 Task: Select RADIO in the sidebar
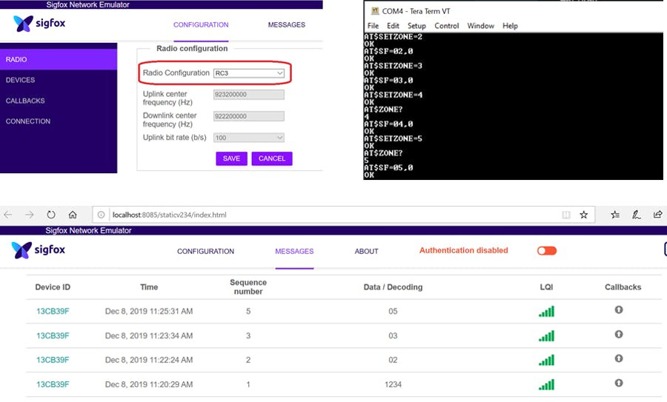pos(59,59)
